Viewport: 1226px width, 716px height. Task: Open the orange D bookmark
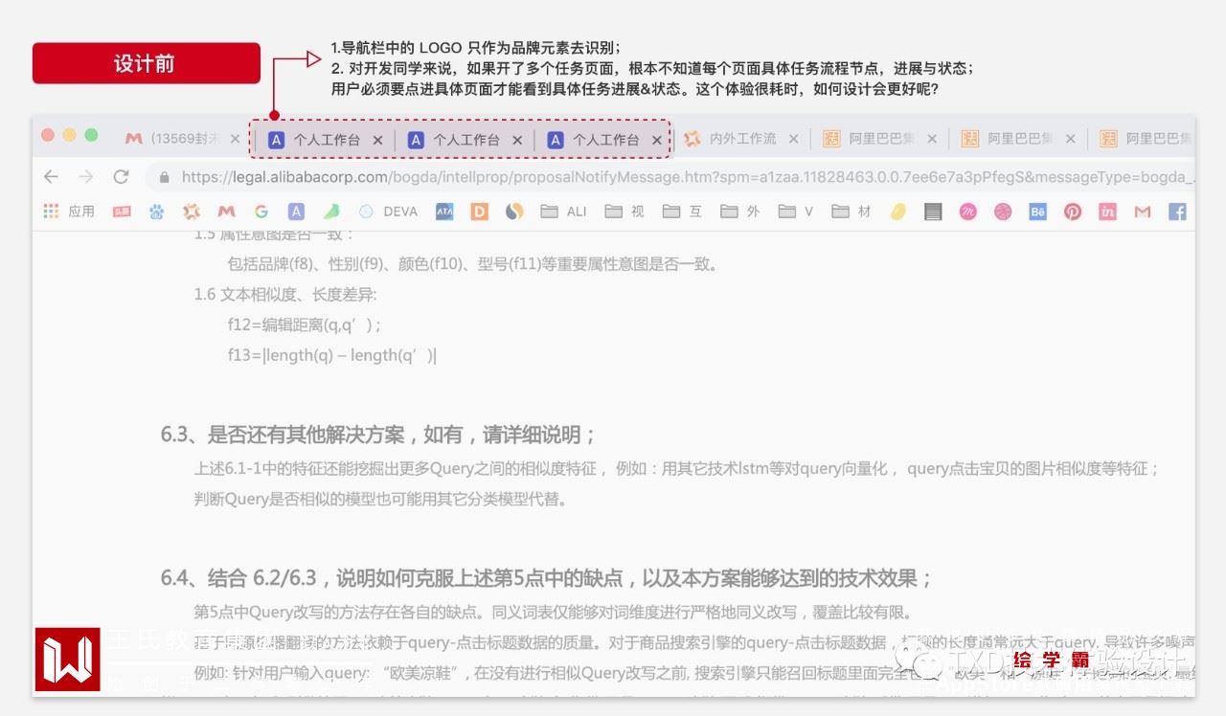pyautogui.click(x=480, y=212)
